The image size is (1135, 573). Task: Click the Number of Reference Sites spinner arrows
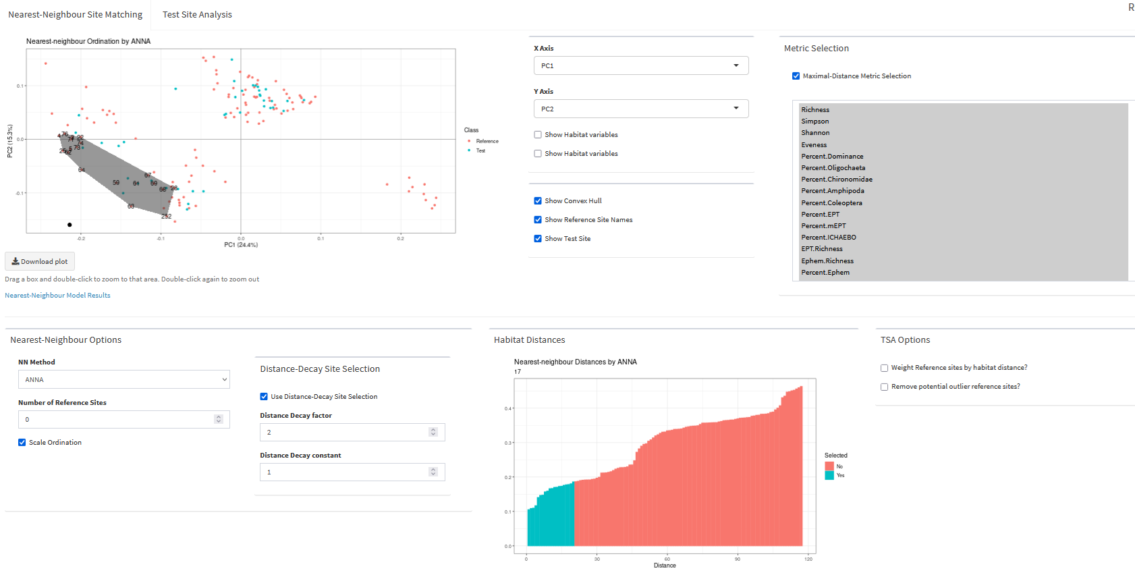click(x=219, y=419)
